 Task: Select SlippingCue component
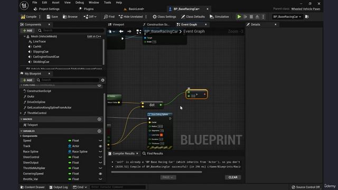41,52
